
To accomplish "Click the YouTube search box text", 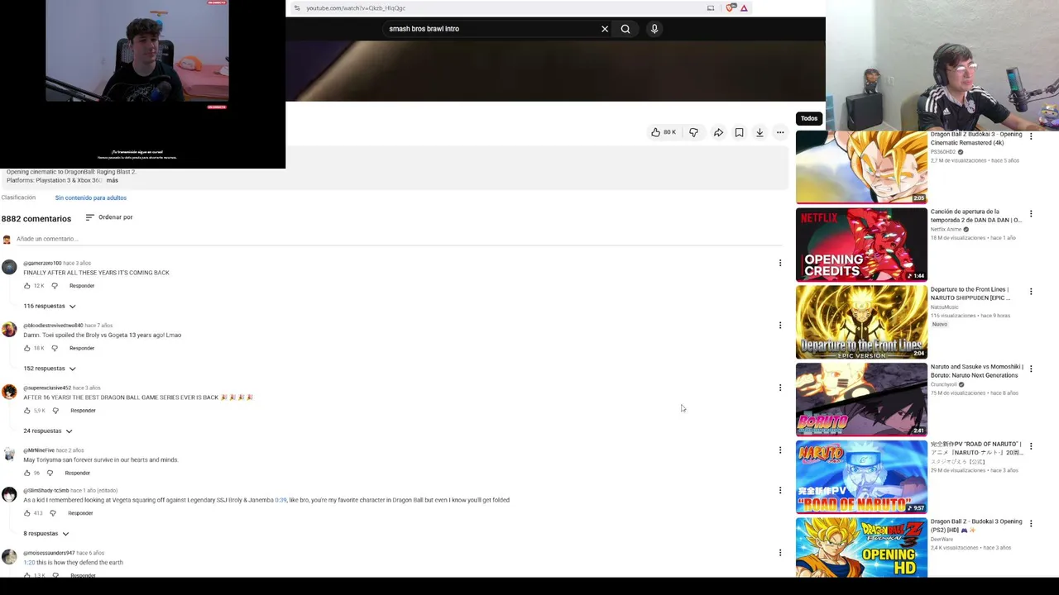I will point(424,29).
